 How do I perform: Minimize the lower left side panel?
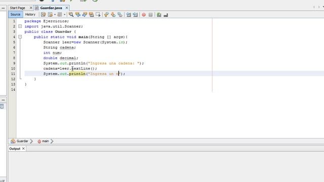3,100
